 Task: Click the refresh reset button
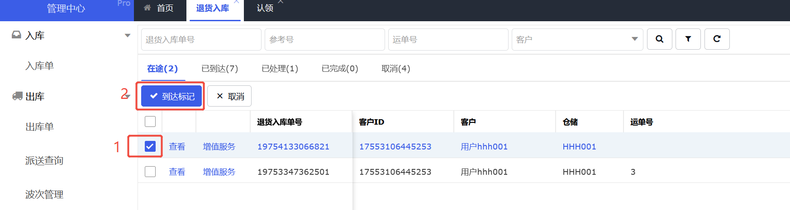(x=717, y=39)
